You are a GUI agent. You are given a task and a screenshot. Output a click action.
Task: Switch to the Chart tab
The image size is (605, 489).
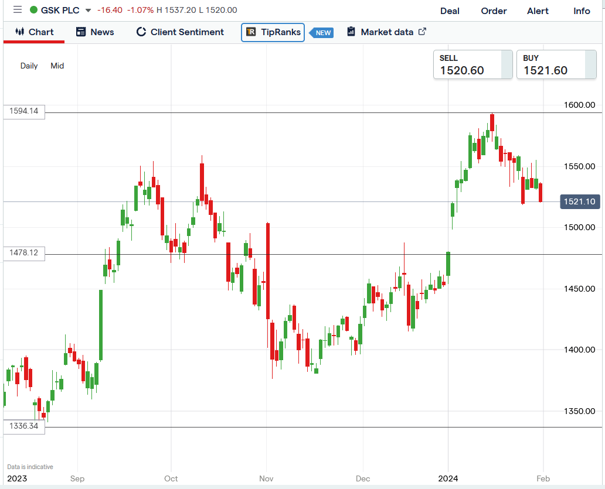point(34,32)
